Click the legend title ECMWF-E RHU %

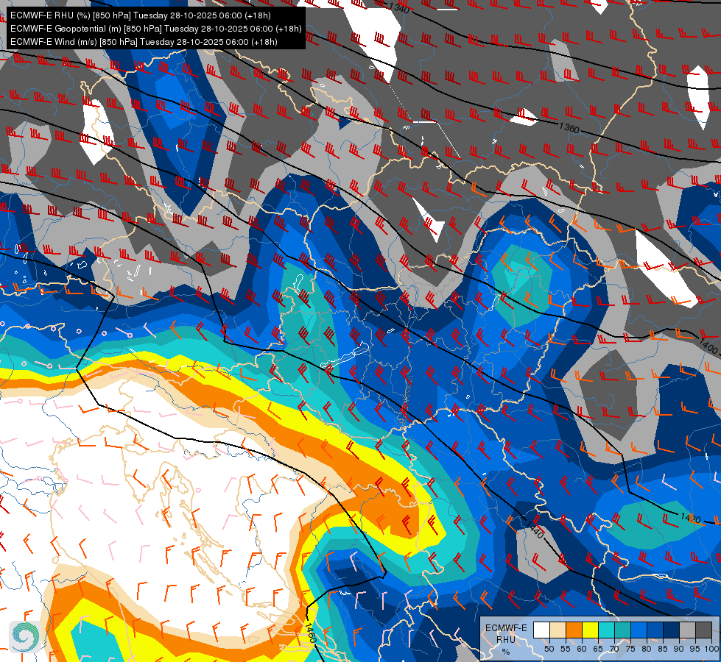[x=506, y=639]
